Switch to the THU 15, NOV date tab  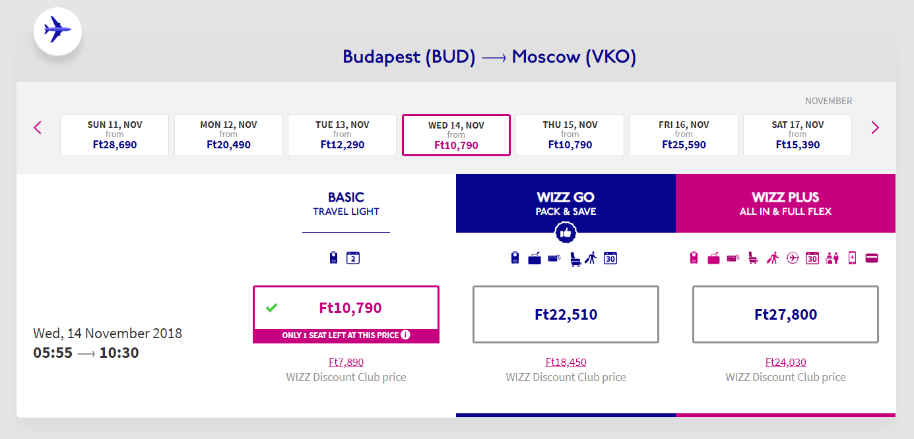[570, 135]
